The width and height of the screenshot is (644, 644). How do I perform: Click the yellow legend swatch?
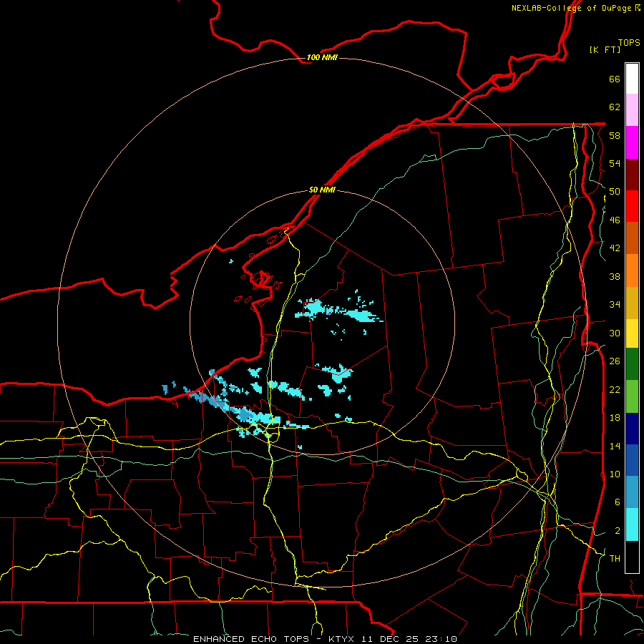pyautogui.click(x=632, y=333)
